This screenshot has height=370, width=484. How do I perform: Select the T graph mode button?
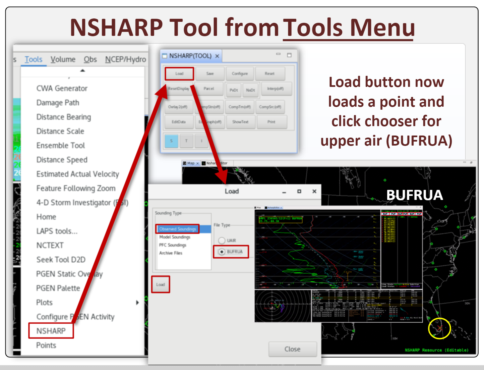point(186,141)
